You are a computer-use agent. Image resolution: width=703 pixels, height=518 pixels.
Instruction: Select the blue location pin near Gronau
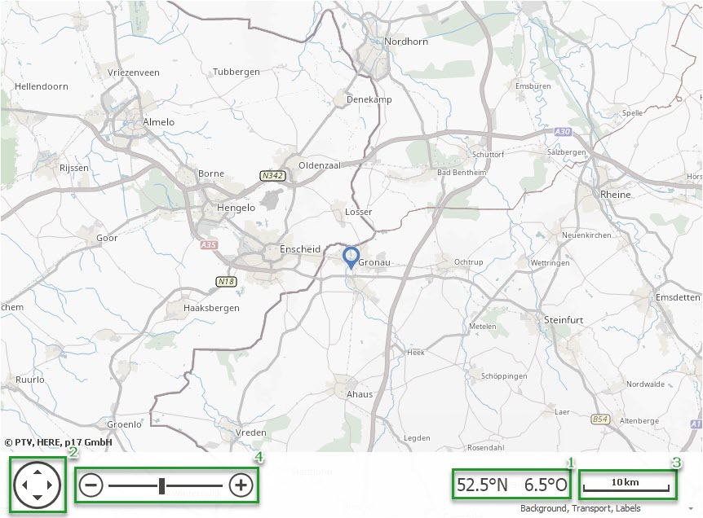(351, 257)
